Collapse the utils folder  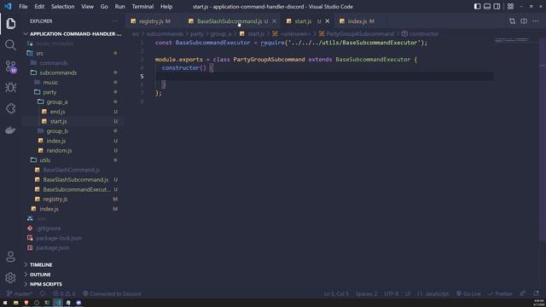coord(73,160)
